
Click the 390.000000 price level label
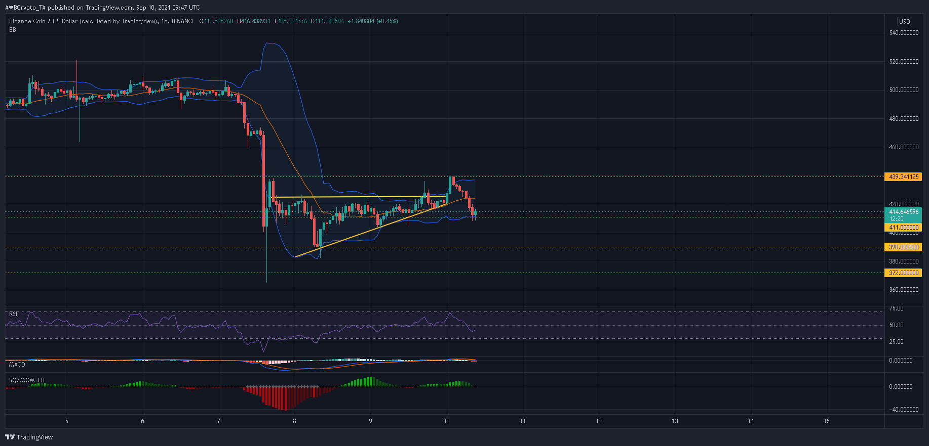[x=903, y=247]
